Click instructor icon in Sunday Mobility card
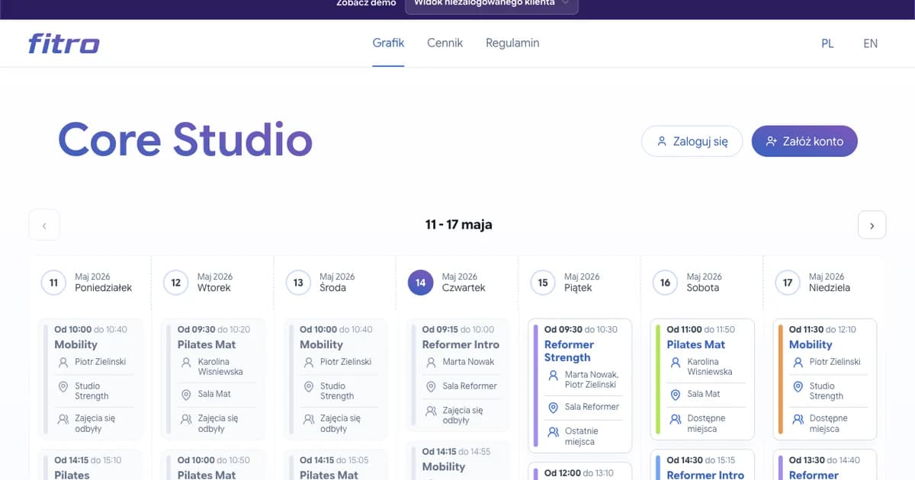The image size is (915, 480). tap(798, 362)
